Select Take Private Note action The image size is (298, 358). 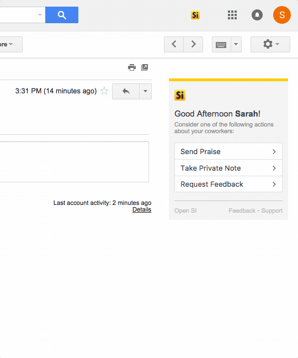click(228, 168)
